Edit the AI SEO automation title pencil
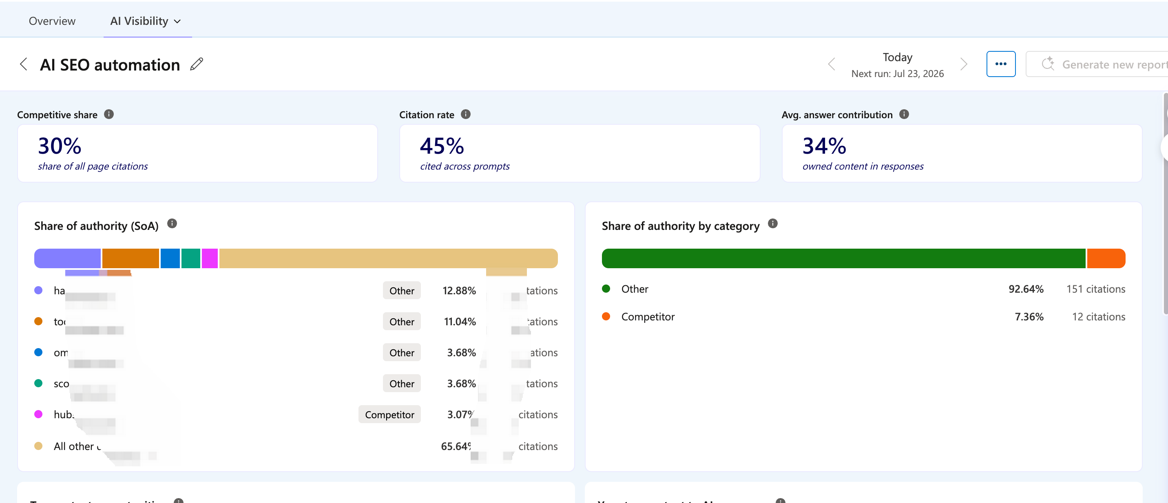Image resolution: width=1168 pixels, height=503 pixels. tap(196, 64)
